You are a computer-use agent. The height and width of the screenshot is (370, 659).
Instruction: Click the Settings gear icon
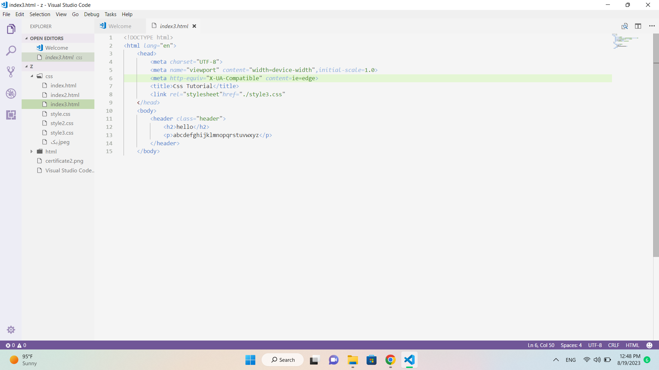click(11, 330)
